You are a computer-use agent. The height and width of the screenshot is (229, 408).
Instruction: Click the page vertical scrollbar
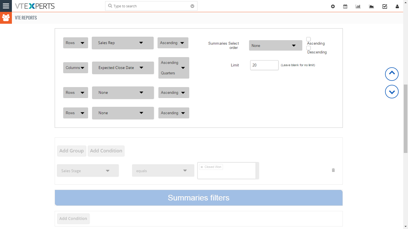click(405, 119)
